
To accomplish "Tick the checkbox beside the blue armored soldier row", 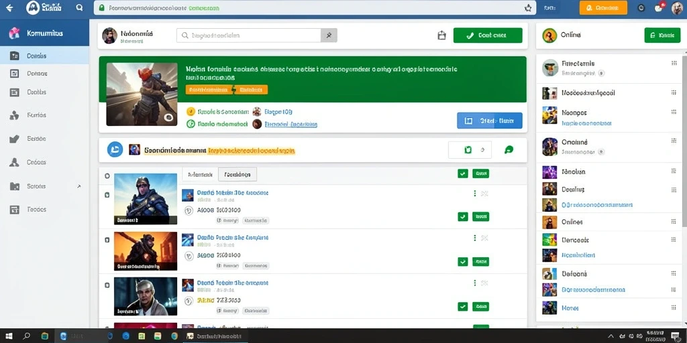I will tap(107, 195).
